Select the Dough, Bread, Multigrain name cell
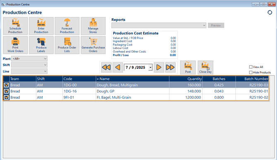Screen dimensions: 277x160 pos(132,85)
